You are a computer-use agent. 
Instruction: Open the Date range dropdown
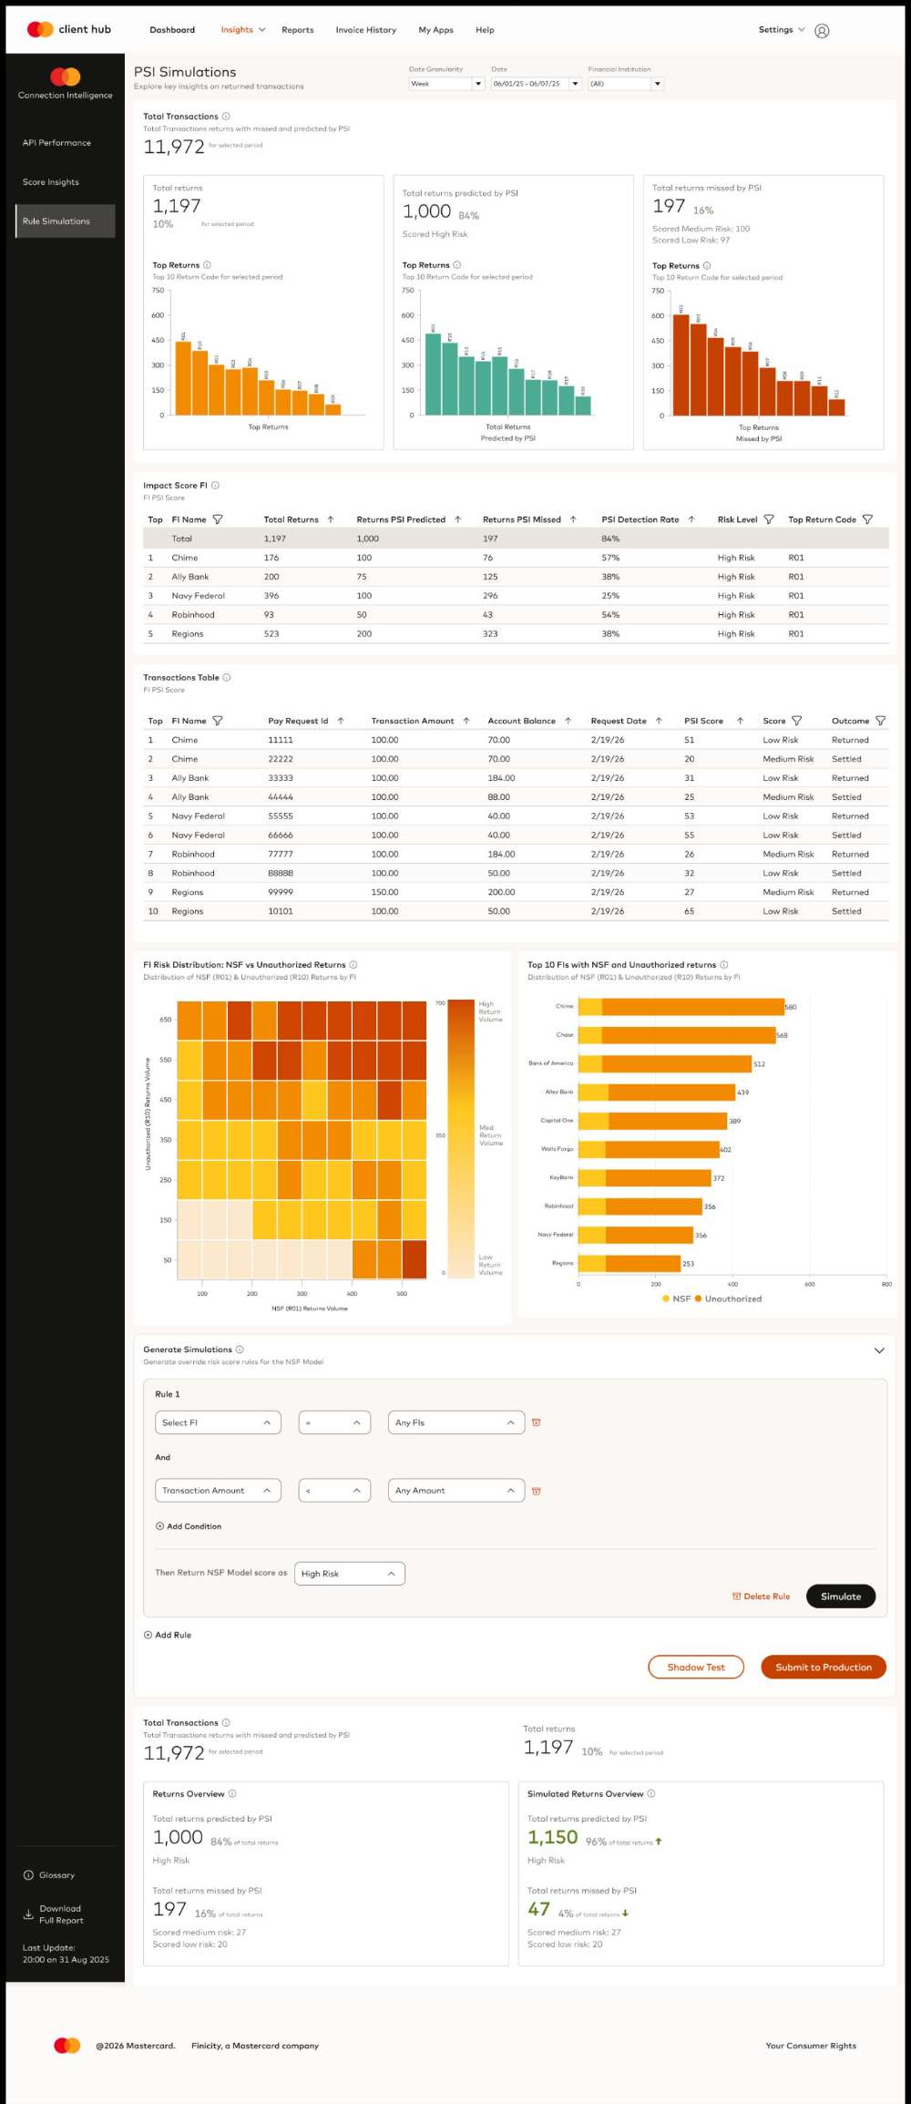coord(536,84)
